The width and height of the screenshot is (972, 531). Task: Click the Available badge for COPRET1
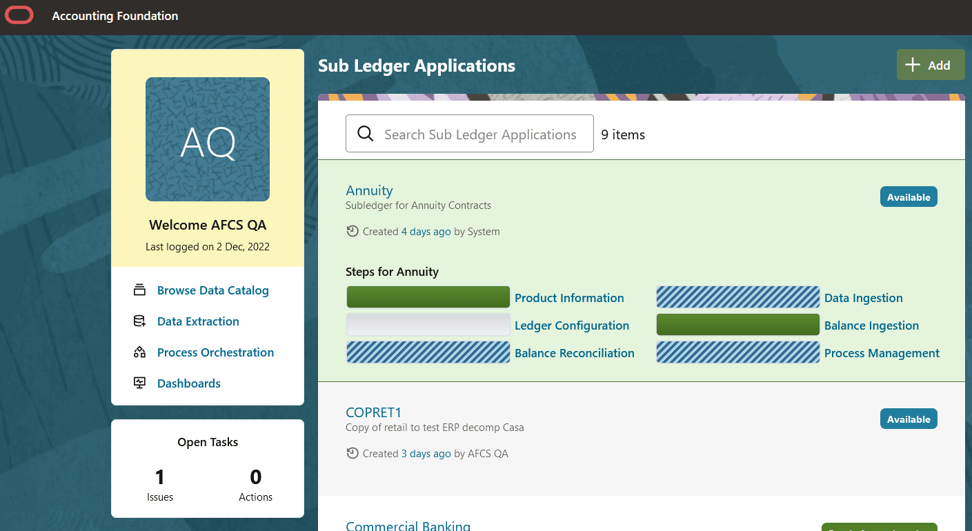click(909, 419)
